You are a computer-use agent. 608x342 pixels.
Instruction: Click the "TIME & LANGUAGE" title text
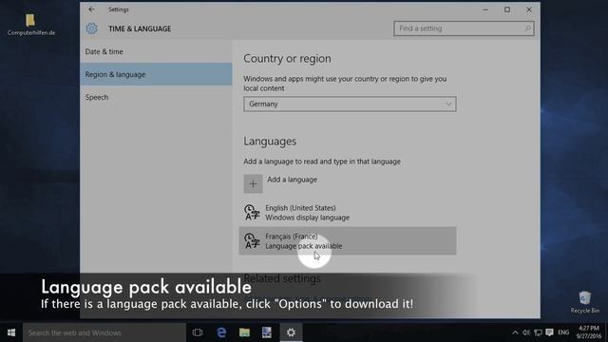click(x=140, y=28)
